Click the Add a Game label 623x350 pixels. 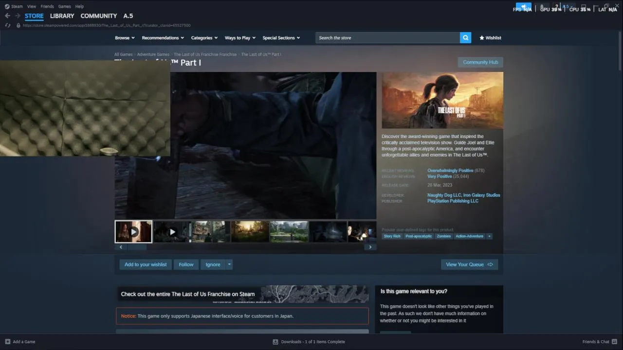[x=24, y=342]
